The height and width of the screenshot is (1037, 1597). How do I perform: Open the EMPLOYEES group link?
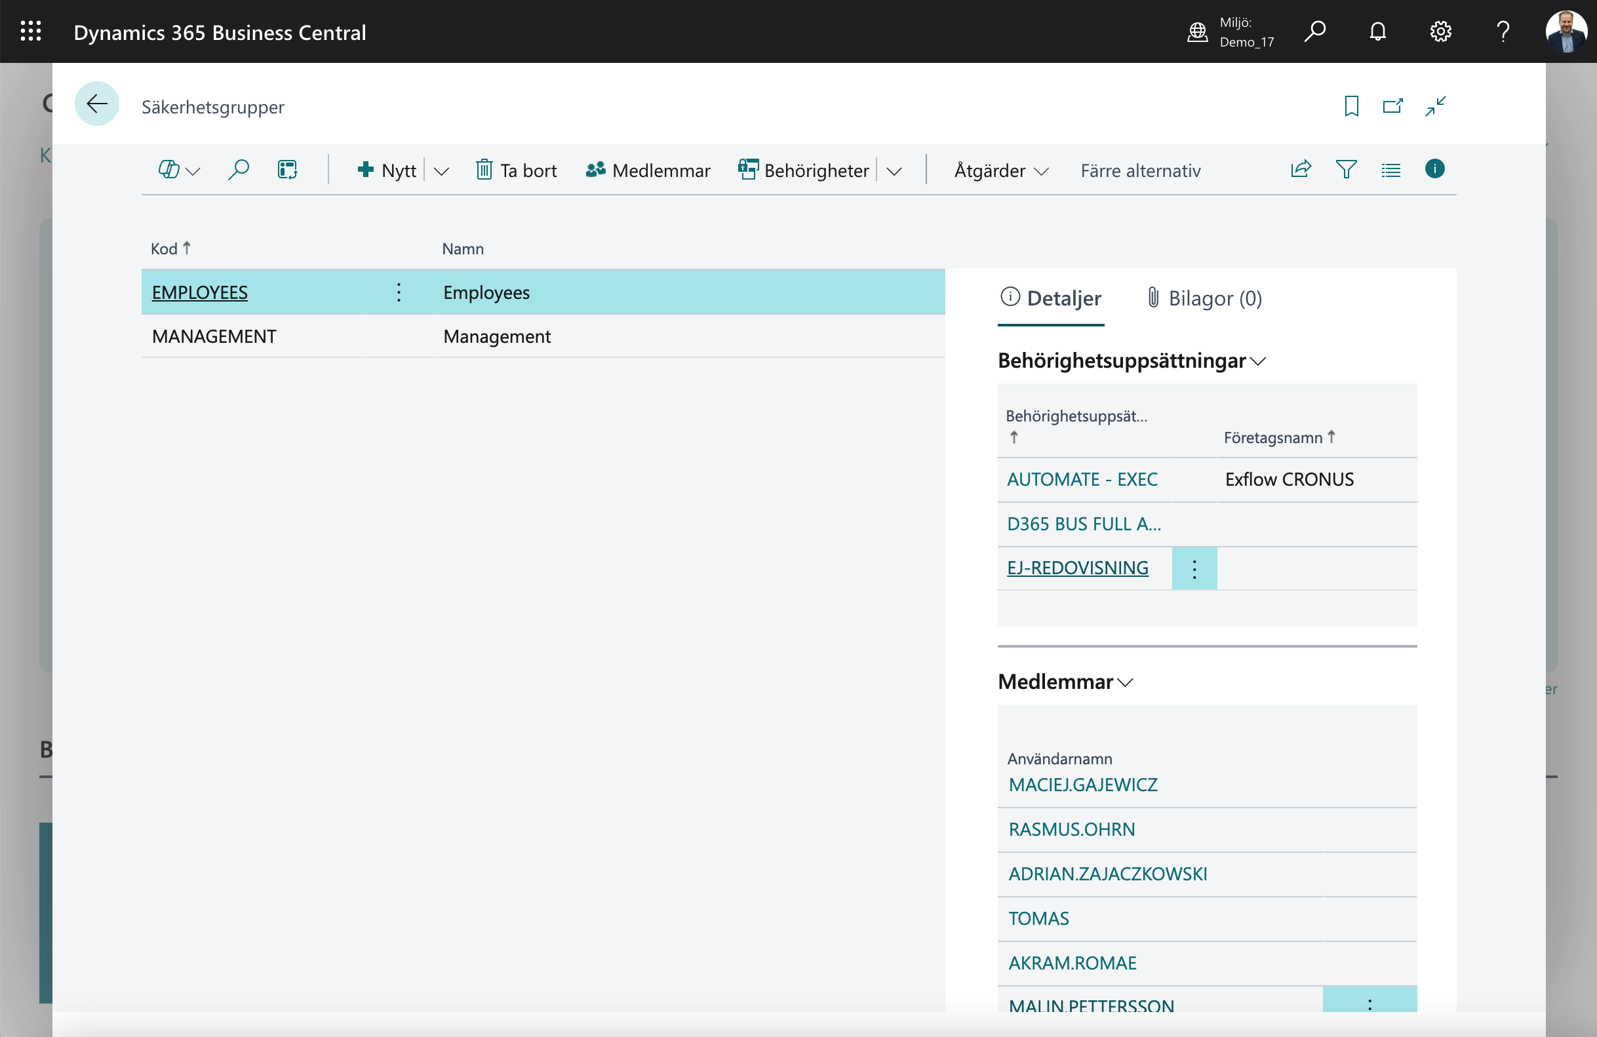point(199,292)
